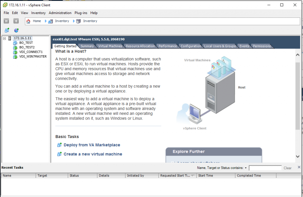Sort tasks by the Name column header

click(18, 175)
